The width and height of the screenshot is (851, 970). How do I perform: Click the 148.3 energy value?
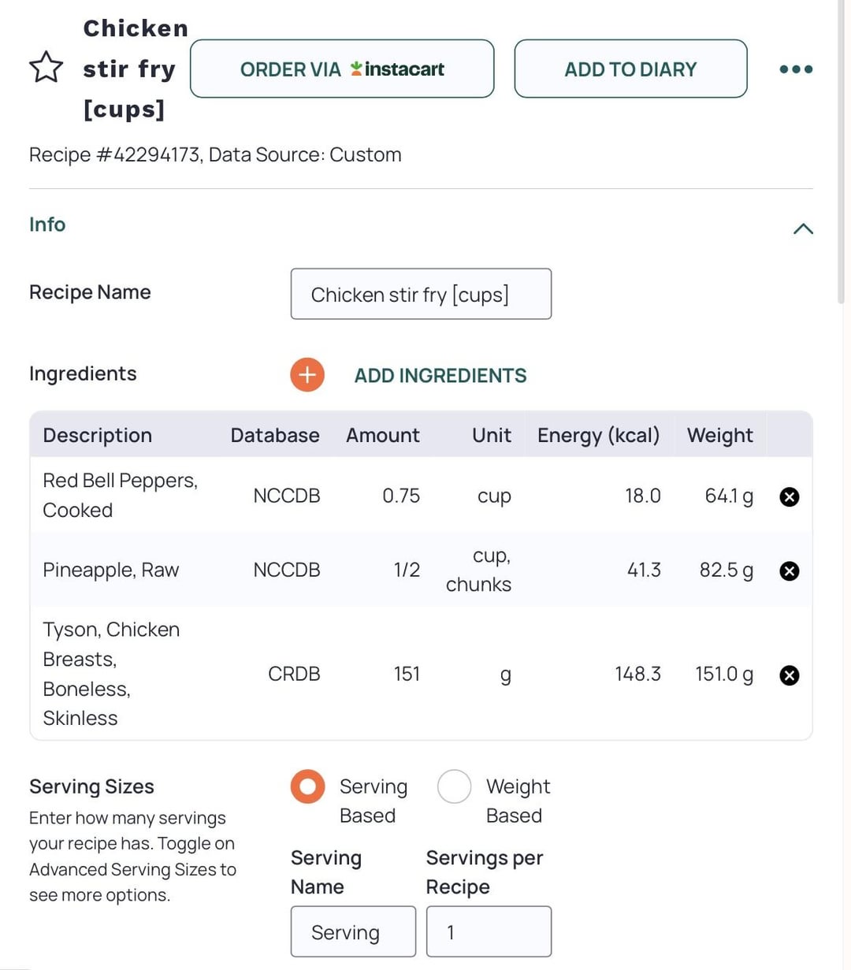click(x=637, y=674)
